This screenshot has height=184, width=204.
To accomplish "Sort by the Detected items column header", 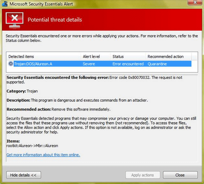I will click(x=43, y=56).
